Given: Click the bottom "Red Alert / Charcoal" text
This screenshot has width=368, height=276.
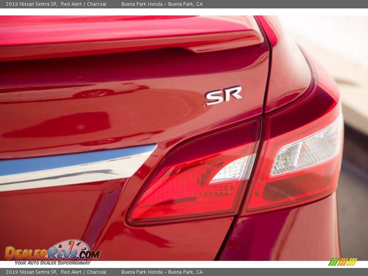Looking at the screenshot, I should 83,272.
